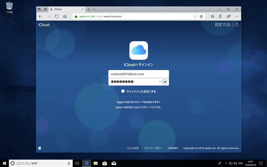Open the iCloud help question mark
Screen dimensions: 267x167
pyautogui.click(x=237, y=25)
